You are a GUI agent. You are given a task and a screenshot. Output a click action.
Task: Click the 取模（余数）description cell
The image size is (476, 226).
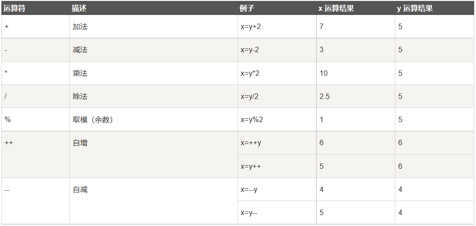click(154, 119)
